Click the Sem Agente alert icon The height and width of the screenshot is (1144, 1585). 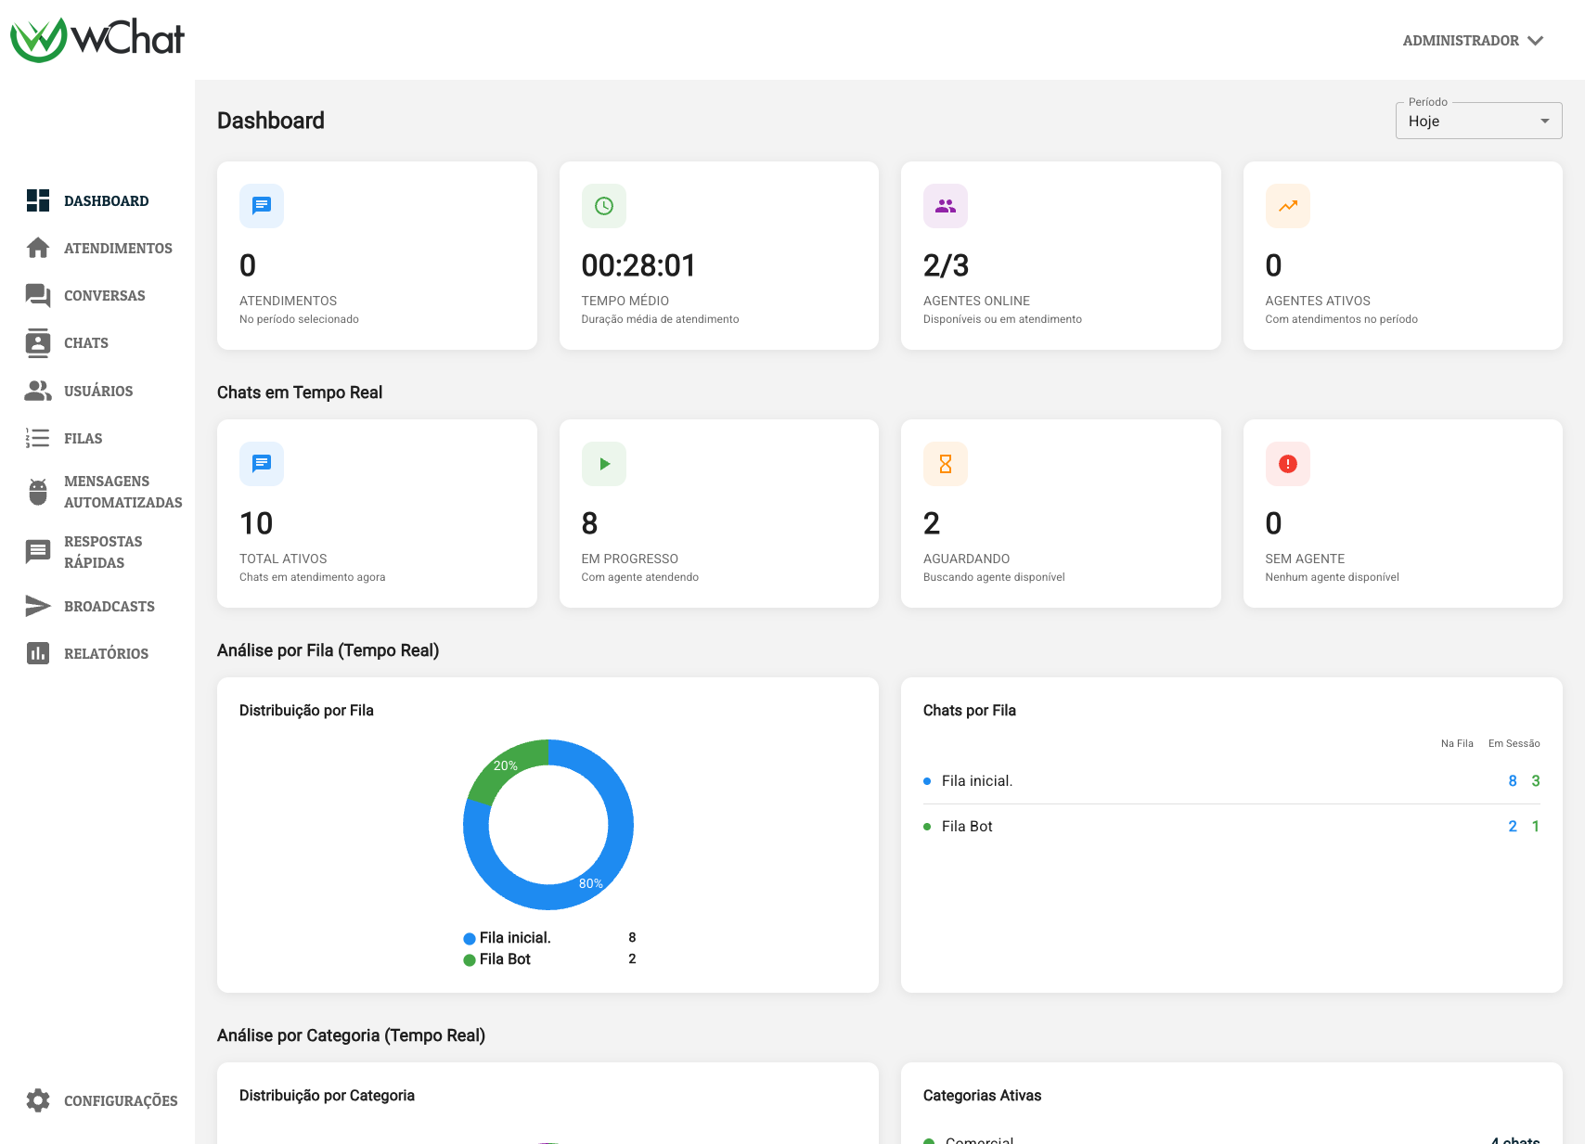click(1288, 464)
